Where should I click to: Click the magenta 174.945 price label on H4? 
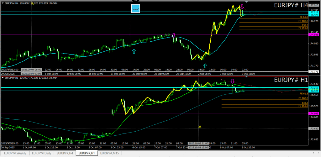pos(313,35)
